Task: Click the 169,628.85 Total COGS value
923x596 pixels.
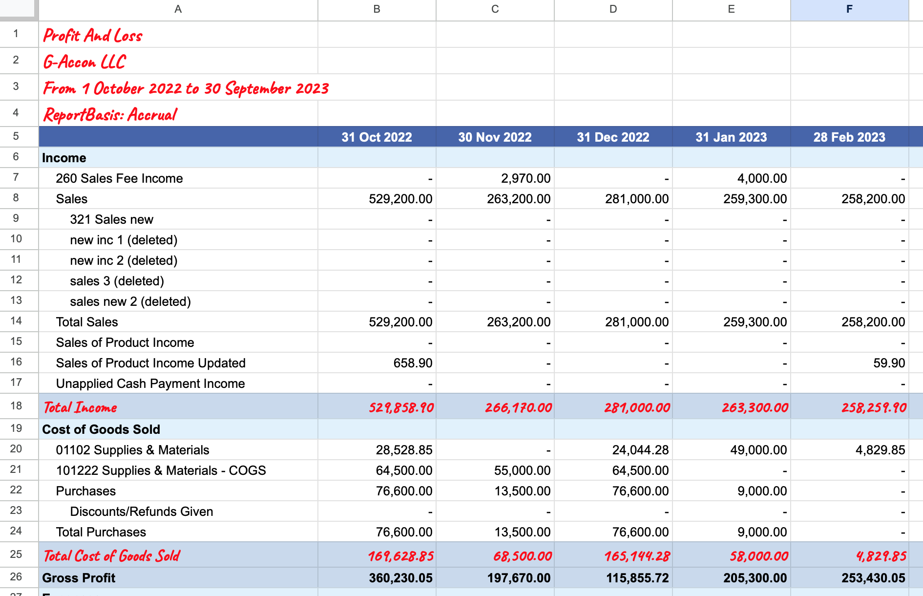Action: point(377,555)
